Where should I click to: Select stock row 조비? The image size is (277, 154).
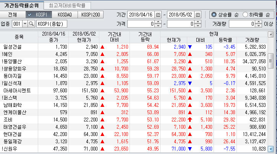[134, 120]
